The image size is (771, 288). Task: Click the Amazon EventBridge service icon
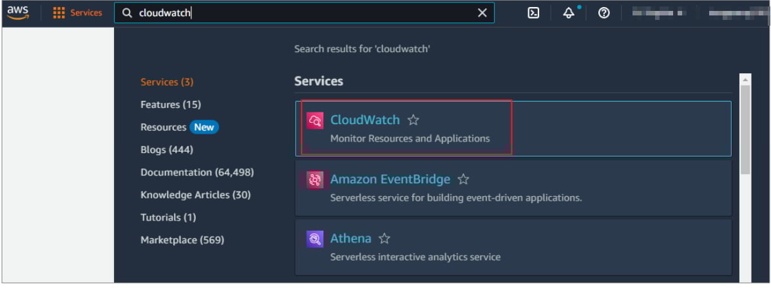315,180
